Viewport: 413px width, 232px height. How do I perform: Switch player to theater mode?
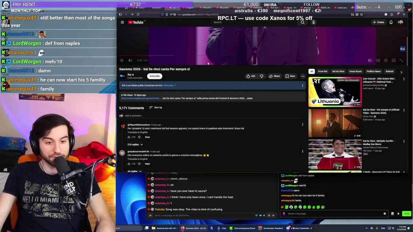click(394, 60)
